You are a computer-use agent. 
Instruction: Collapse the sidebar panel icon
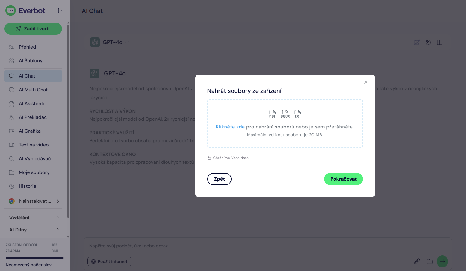[x=61, y=10]
